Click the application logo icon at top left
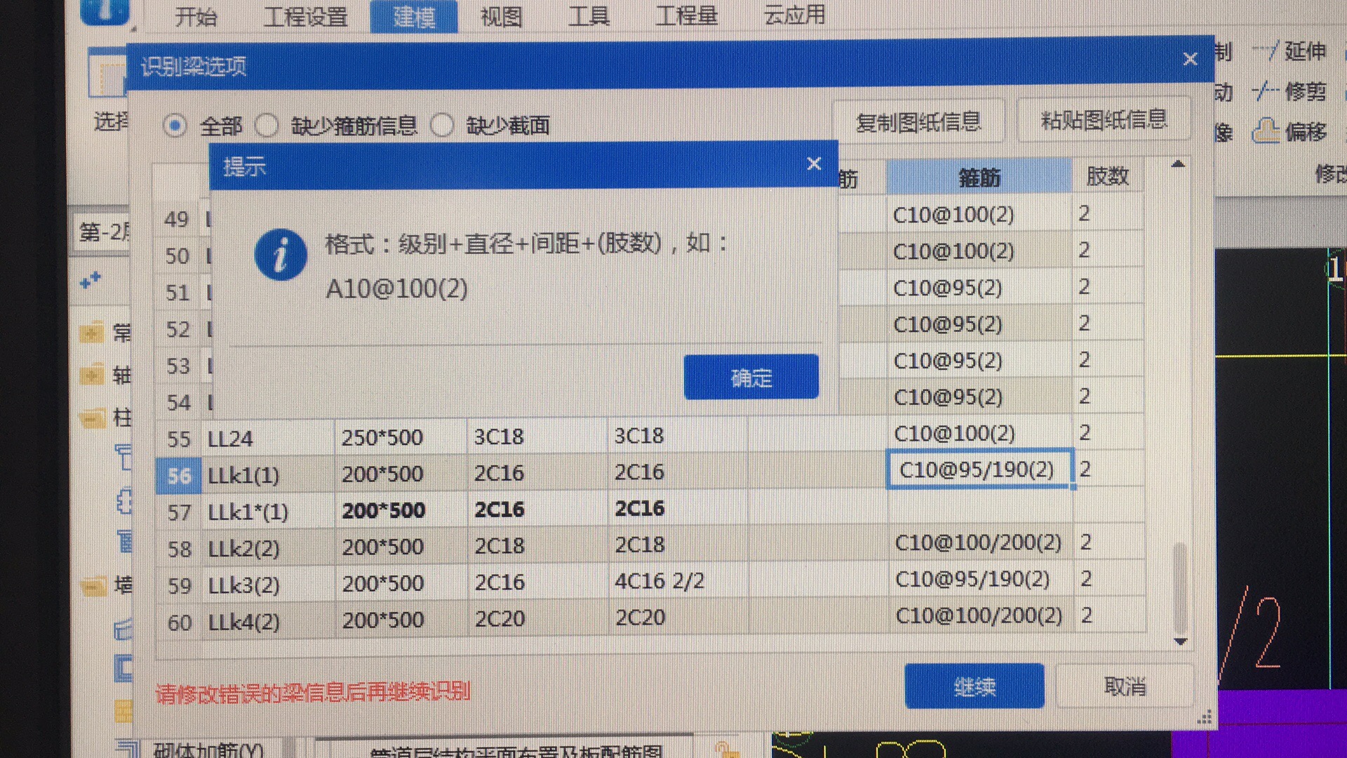The image size is (1347, 758). pos(105,11)
